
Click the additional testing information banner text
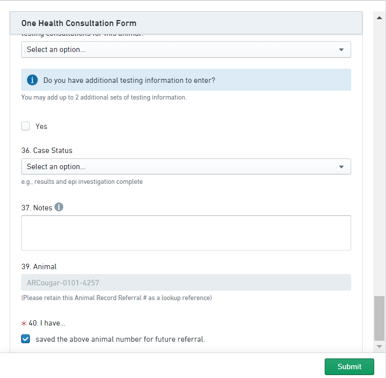pos(129,80)
